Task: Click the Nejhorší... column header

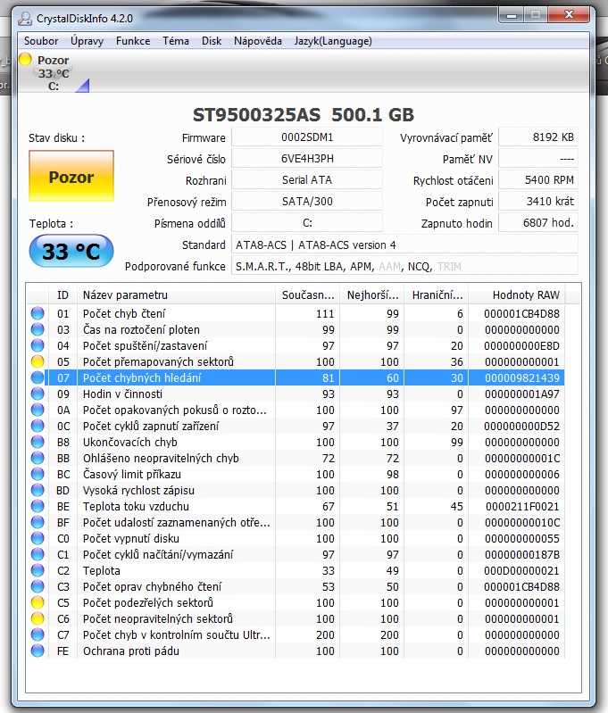Action: click(x=372, y=295)
